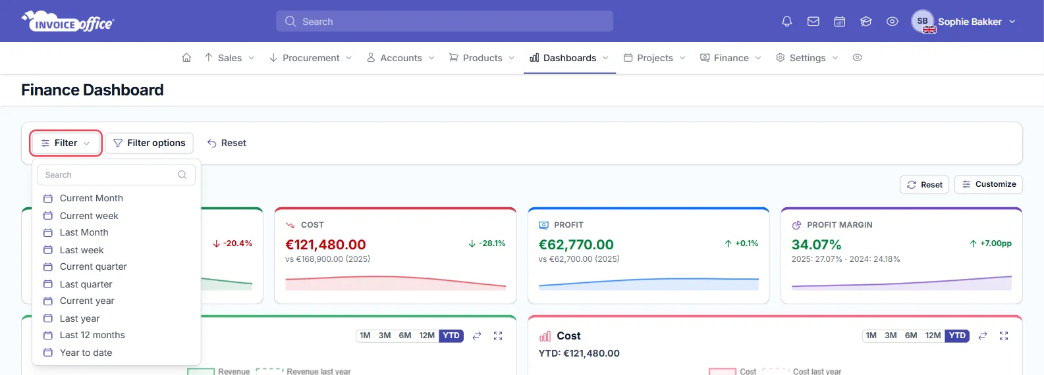Click the PROFIT value €62,770.00

click(576, 245)
